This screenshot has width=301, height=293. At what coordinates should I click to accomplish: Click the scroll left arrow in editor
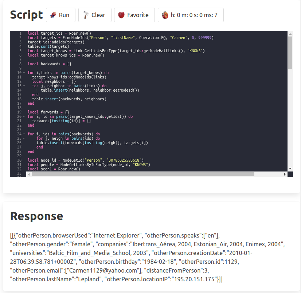coord(28,174)
